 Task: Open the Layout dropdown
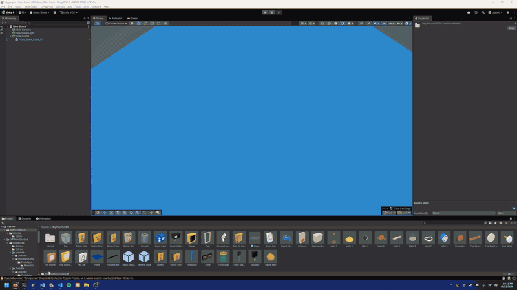495,12
